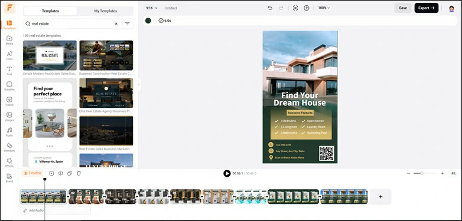Viewport: 462px width, 221px height.
Task: Click the QR code on the canvas
Action: point(327,153)
